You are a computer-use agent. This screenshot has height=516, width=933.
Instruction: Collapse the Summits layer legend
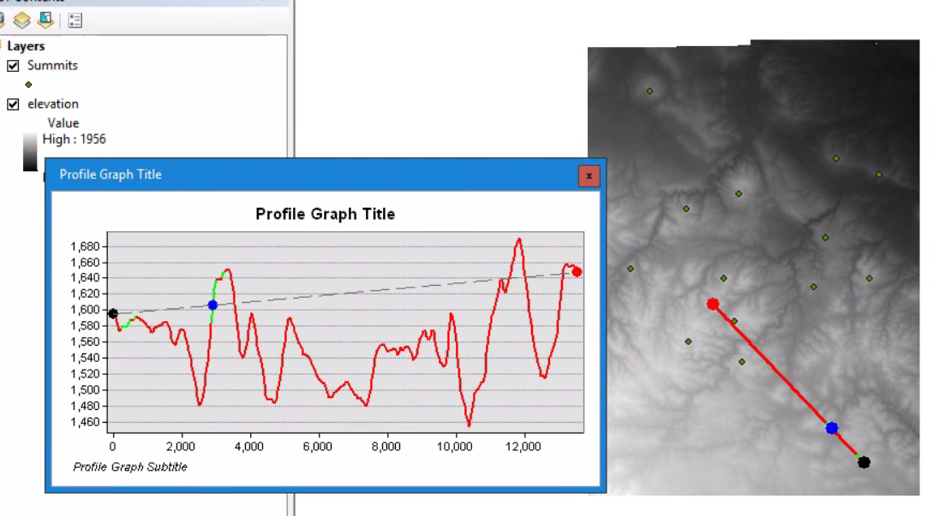(x=3, y=65)
